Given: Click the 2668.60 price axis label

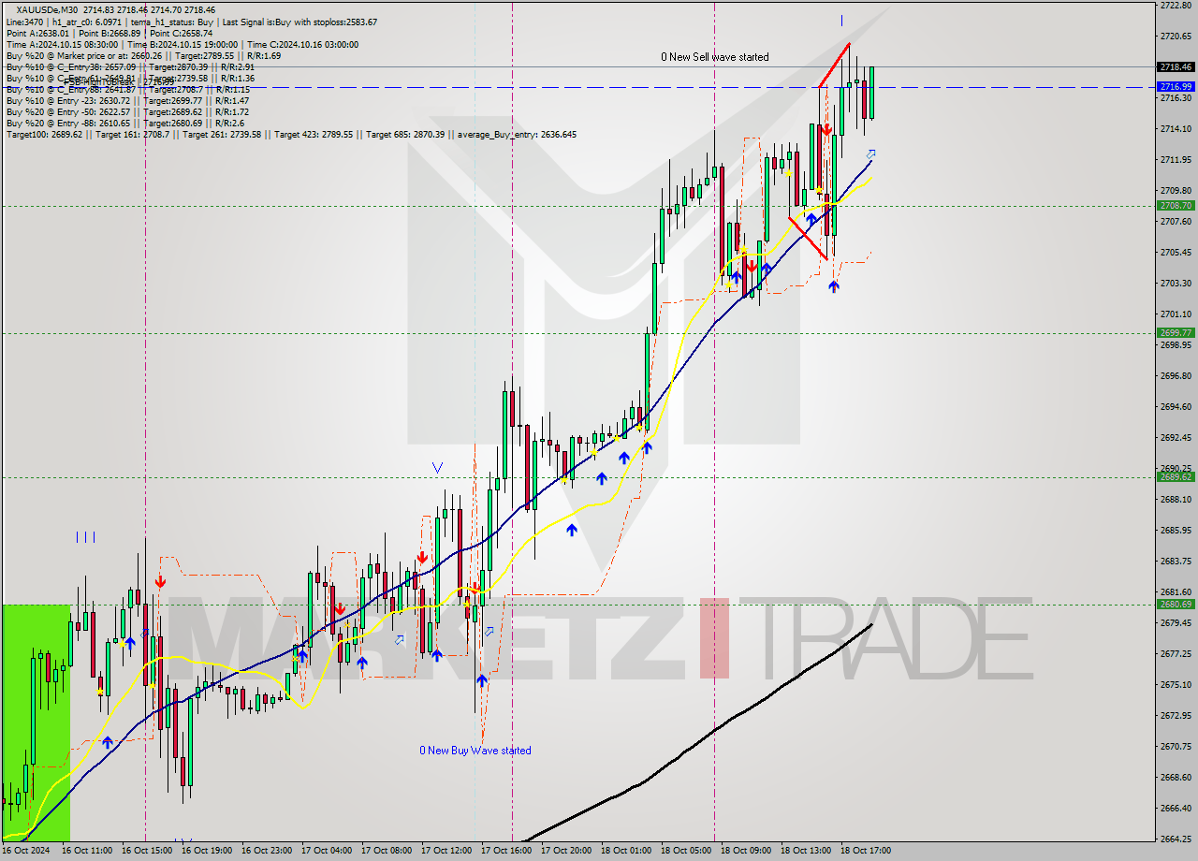Looking at the screenshot, I should pyautogui.click(x=1175, y=777).
